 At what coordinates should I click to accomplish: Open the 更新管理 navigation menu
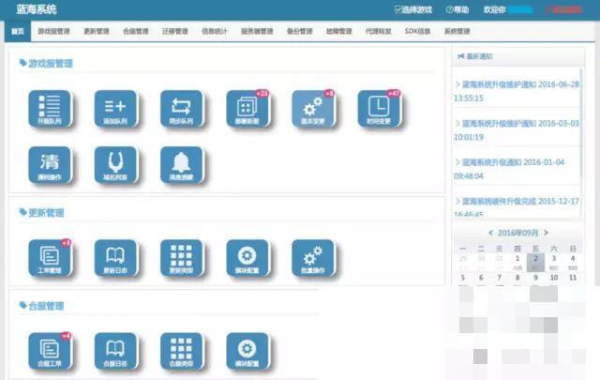click(x=97, y=31)
